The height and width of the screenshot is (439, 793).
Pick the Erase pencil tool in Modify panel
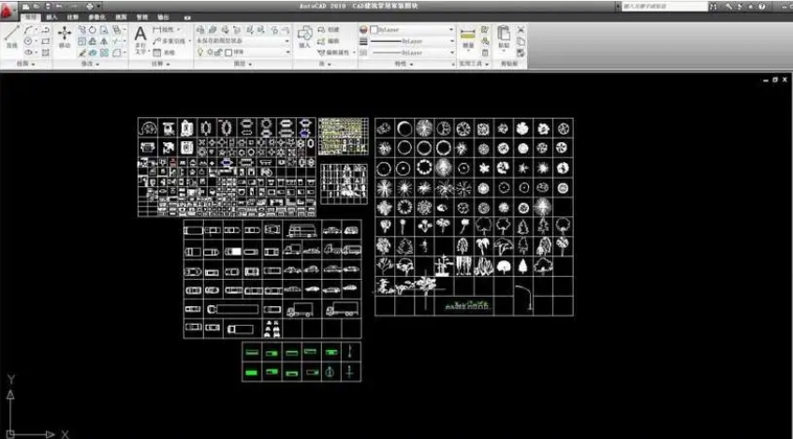tap(82, 52)
